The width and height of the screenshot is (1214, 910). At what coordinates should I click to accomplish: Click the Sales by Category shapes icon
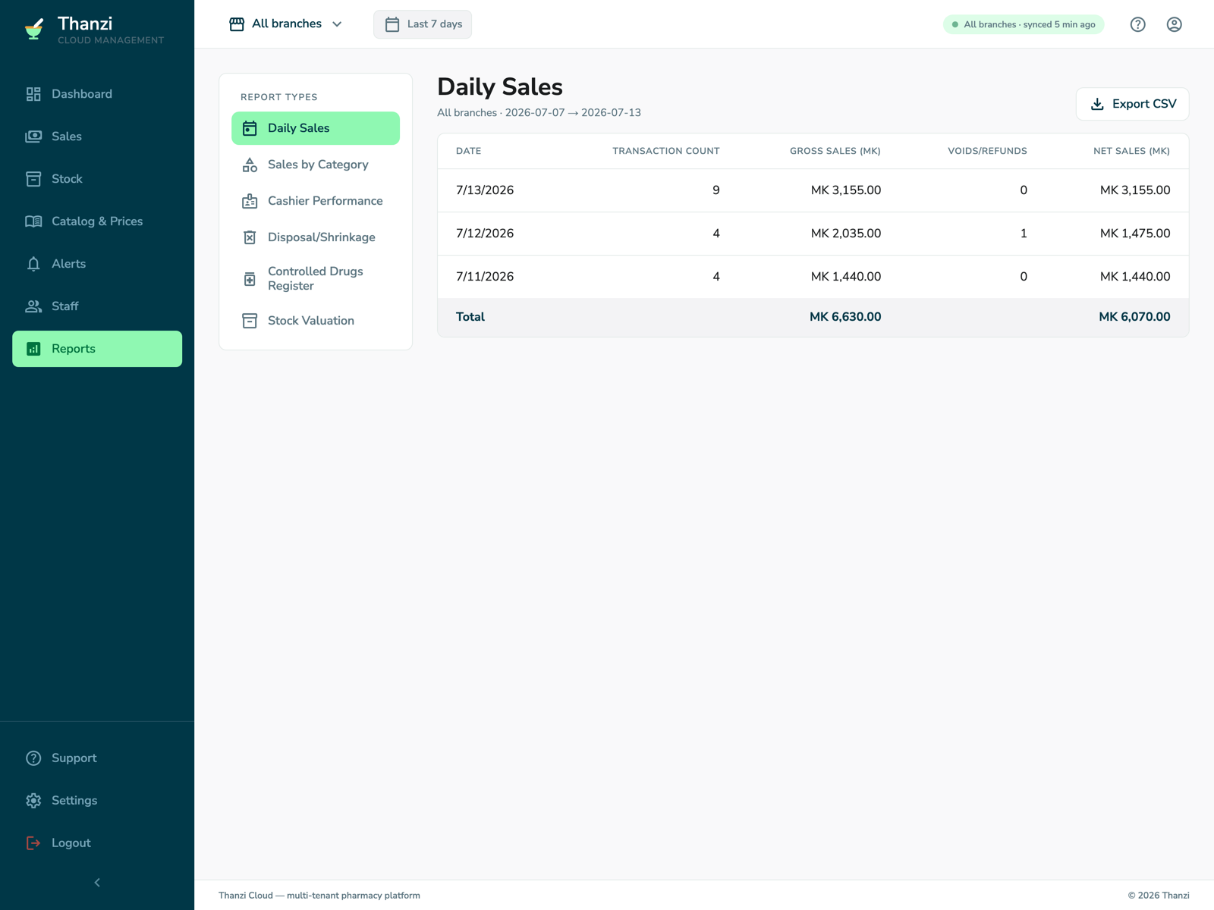pyautogui.click(x=250, y=165)
